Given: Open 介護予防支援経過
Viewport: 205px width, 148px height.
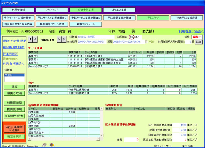Looking at the screenshot, I should tap(187, 18).
